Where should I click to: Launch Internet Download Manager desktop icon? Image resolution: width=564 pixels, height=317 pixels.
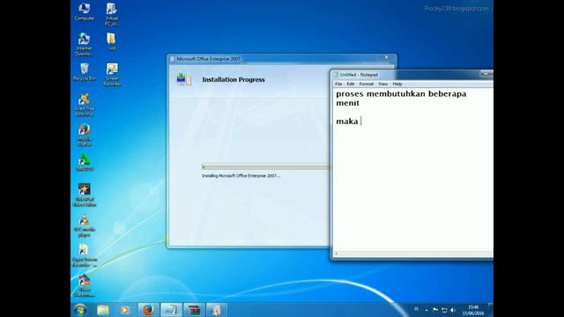click(85, 44)
